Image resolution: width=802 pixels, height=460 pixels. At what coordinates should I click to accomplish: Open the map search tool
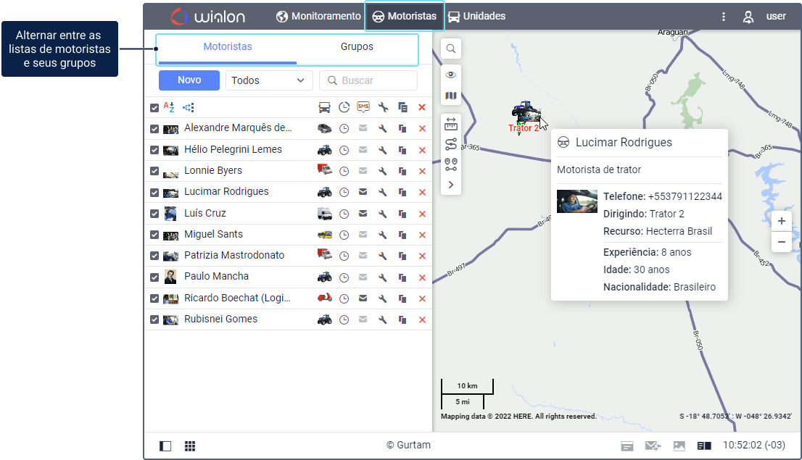point(450,49)
